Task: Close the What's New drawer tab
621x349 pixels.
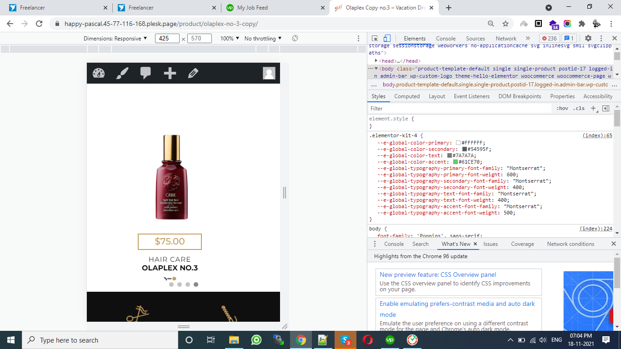Action: click(476, 244)
